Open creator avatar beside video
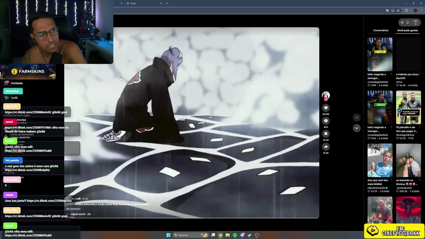This screenshot has width=425, height=239. click(x=326, y=95)
